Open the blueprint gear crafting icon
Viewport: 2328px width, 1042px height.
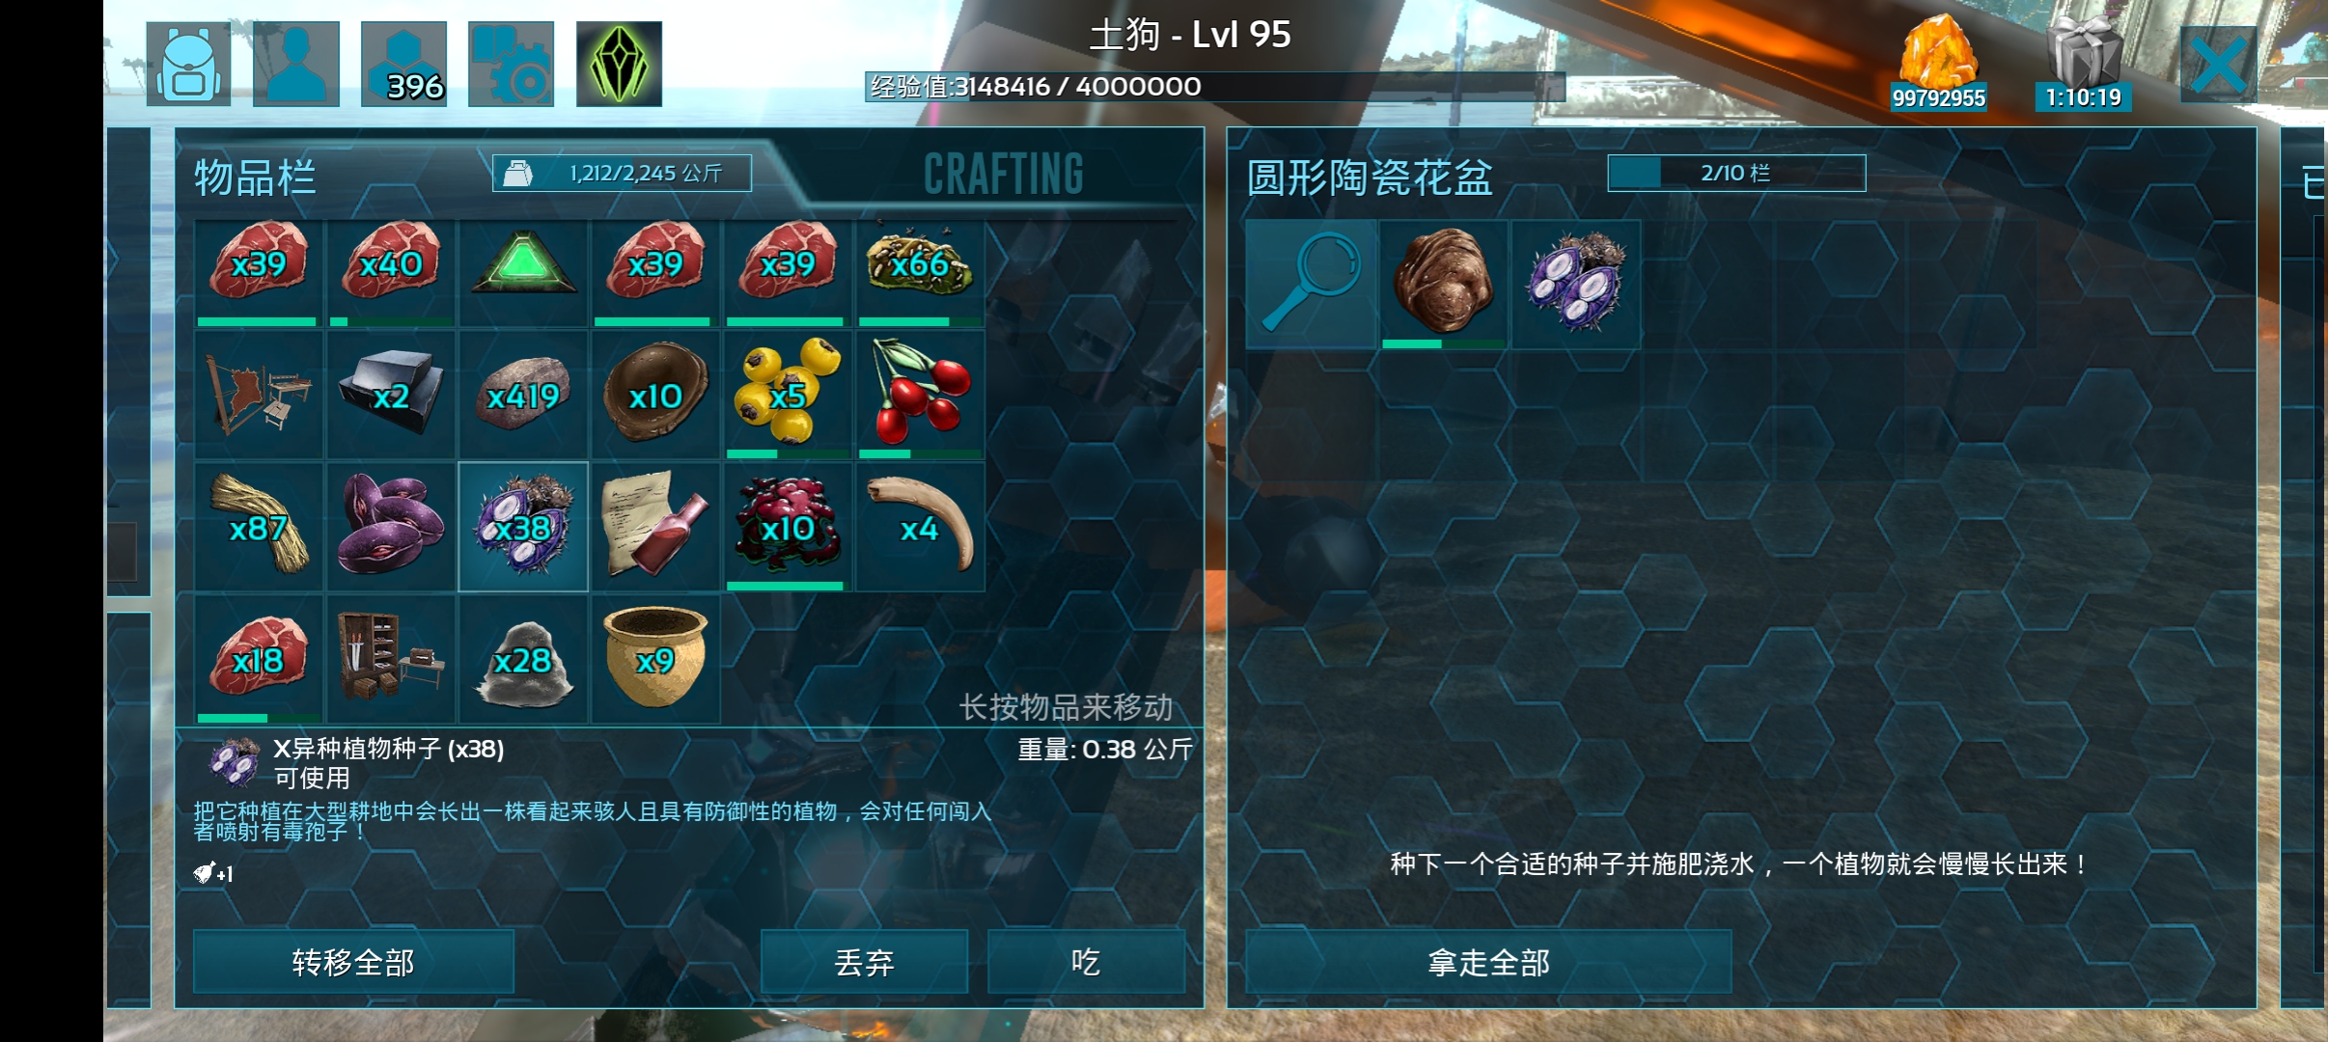tap(512, 64)
